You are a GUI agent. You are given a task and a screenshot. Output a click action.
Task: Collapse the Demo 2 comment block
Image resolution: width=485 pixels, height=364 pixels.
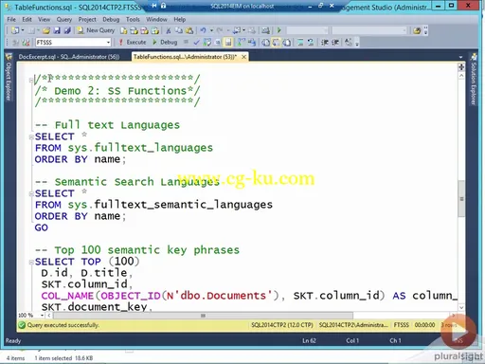pos(31,80)
